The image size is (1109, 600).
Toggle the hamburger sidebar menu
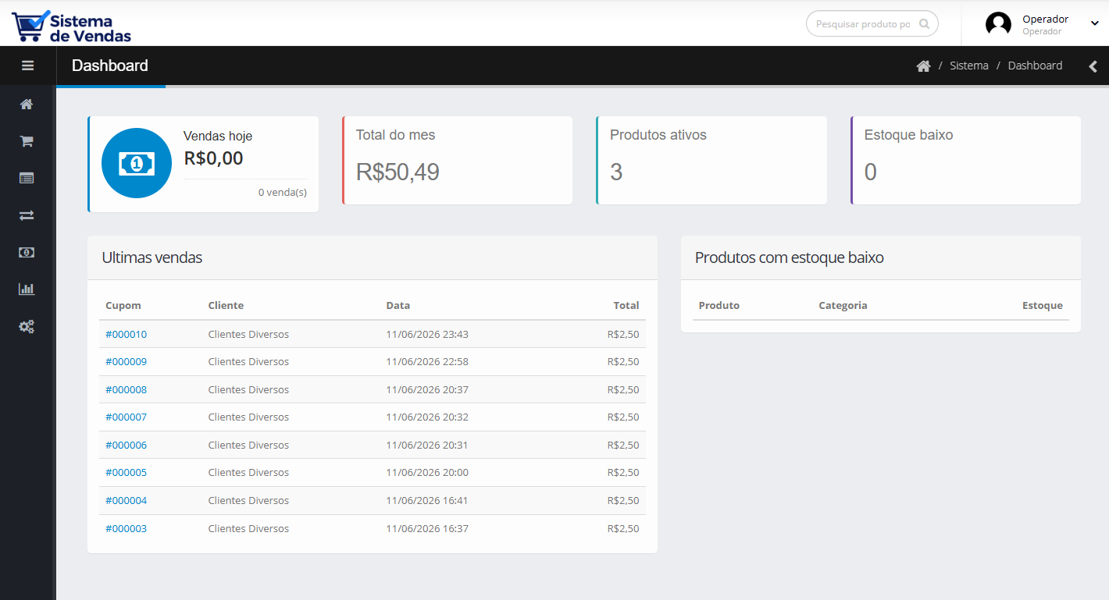27,66
